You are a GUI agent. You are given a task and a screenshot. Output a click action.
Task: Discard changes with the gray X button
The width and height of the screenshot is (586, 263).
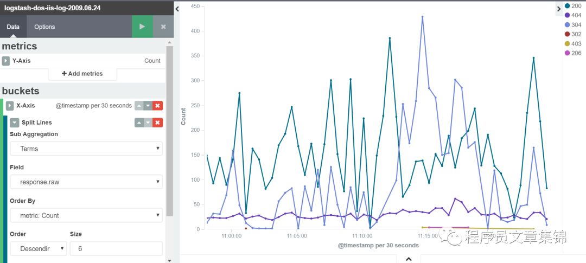[163, 27]
